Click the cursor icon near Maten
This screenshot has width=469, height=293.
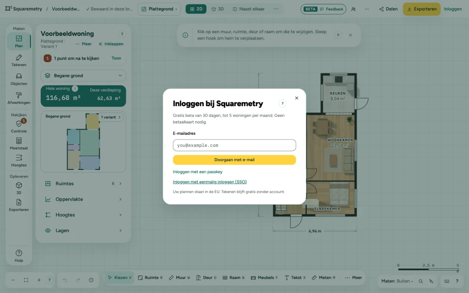click(x=431, y=281)
